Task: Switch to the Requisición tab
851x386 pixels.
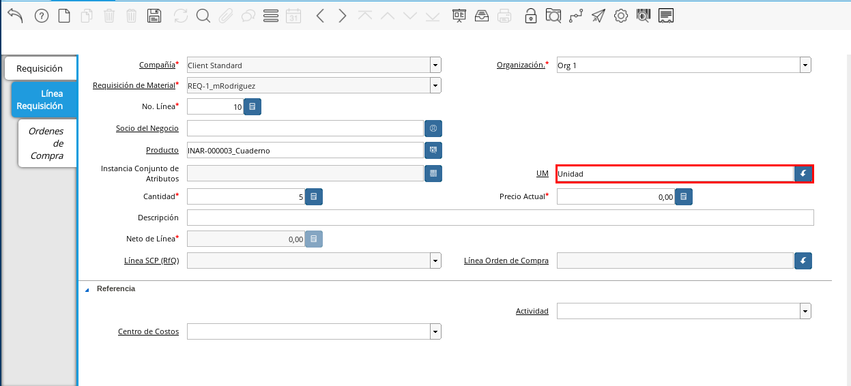Action: (x=40, y=68)
